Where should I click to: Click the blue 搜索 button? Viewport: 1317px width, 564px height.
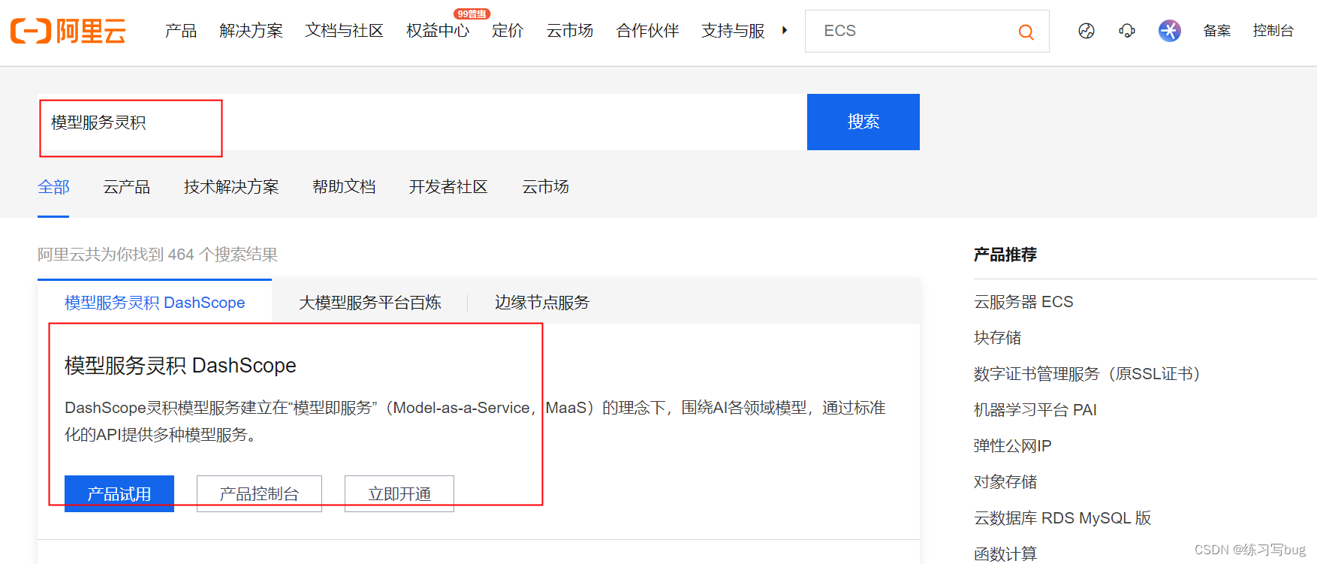(x=863, y=122)
